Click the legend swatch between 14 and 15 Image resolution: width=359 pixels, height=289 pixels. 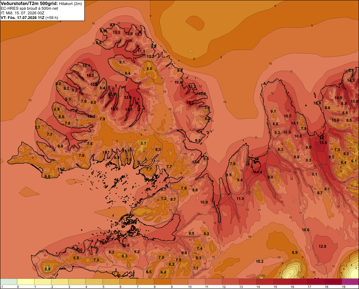[x=265, y=281]
